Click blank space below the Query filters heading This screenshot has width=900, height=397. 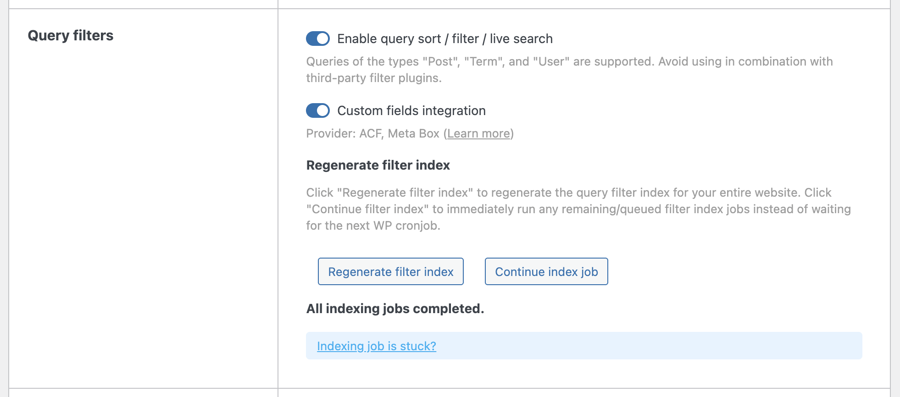coord(143,206)
